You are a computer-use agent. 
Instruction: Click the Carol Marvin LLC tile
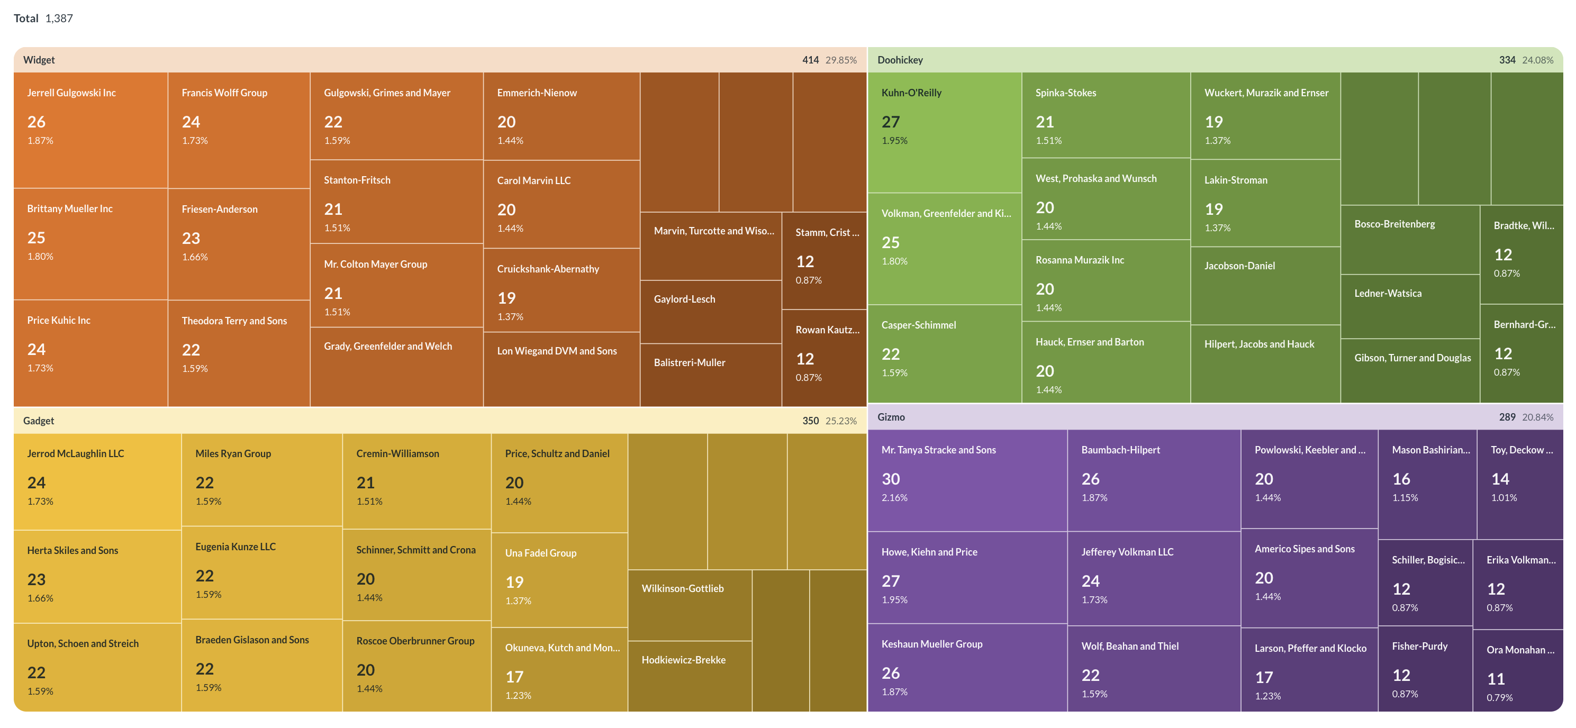[561, 204]
